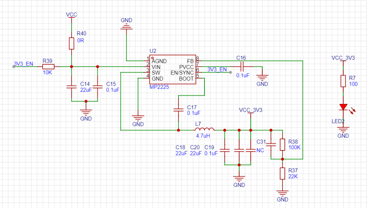Click the 4.7uH inductor value text
This screenshot has height=208, width=367.
203,136
